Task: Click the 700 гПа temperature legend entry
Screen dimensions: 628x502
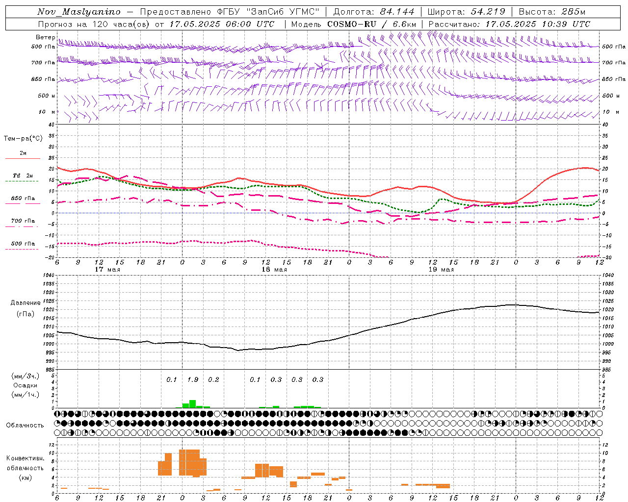Action: pos(23,221)
